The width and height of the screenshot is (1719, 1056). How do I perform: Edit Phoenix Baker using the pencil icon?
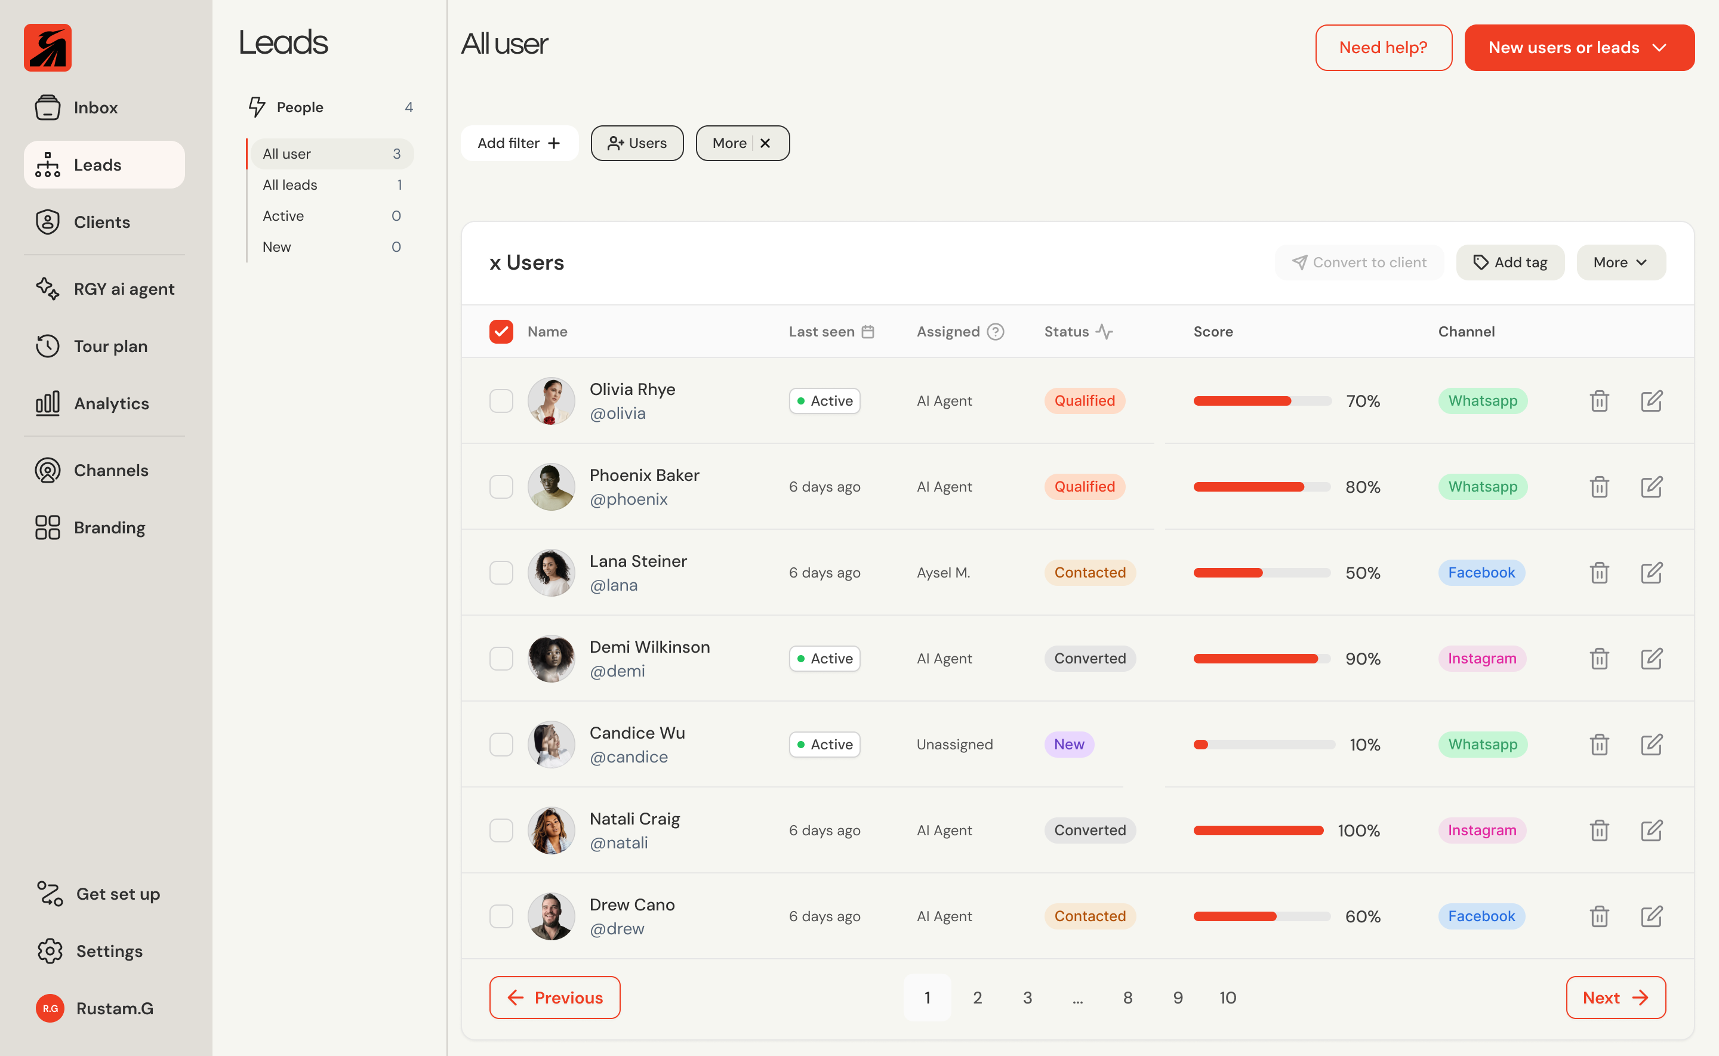click(1653, 486)
